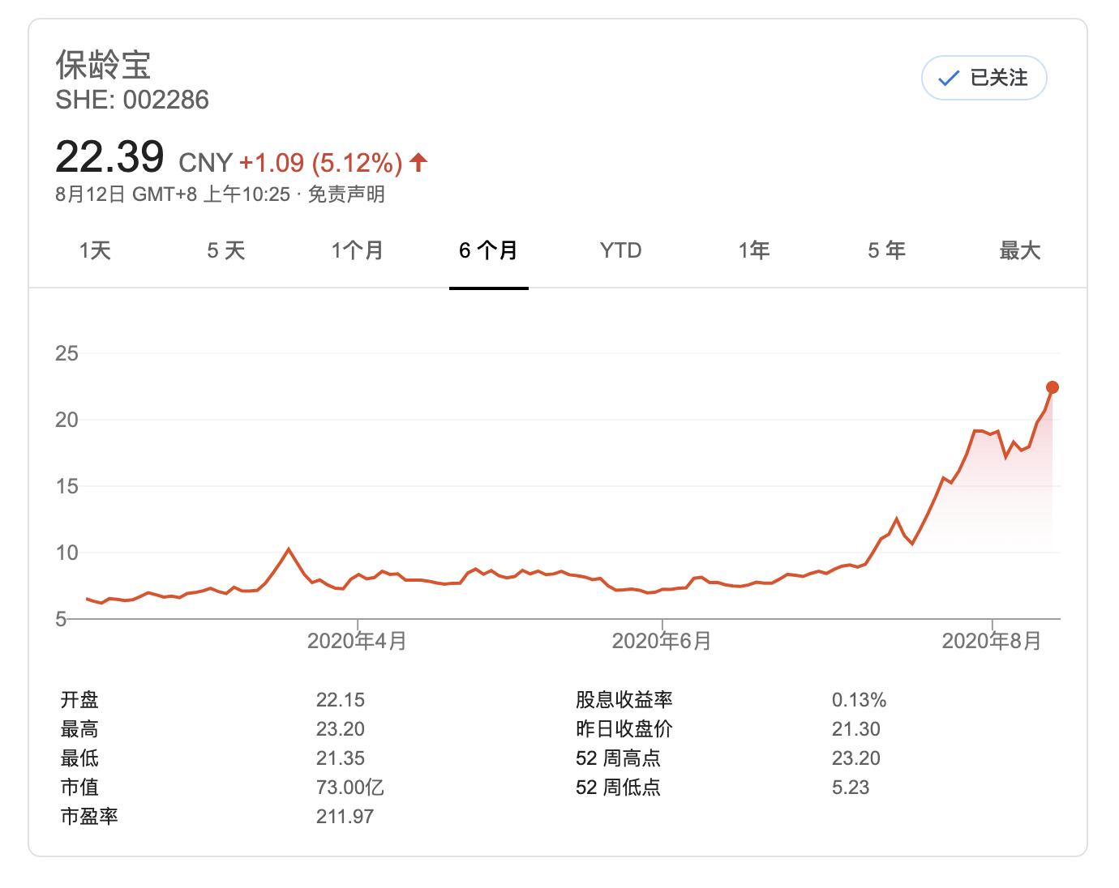
Task: Click the SHE: 002286 ticker label
Action: tap(133, 100)
